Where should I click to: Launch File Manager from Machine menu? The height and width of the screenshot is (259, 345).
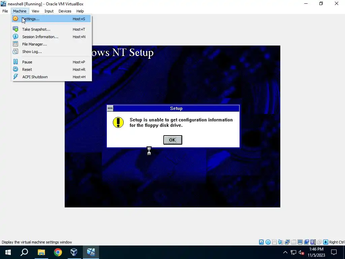(x=51, y=44)
